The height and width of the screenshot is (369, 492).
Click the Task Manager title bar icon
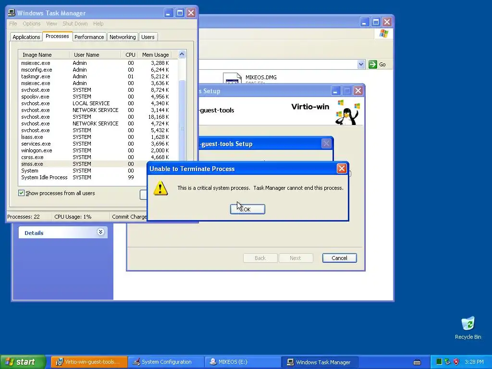[12, 13]
